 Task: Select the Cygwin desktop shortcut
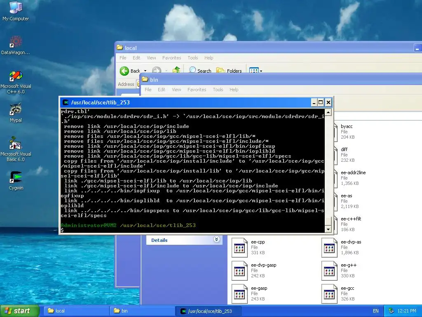[16, 177]
